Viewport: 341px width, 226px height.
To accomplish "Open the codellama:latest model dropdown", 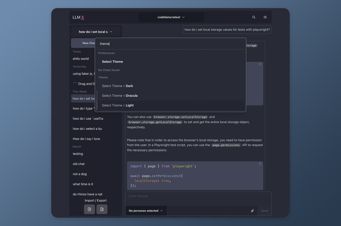I will pyautogui.click(x=171, y=17).
